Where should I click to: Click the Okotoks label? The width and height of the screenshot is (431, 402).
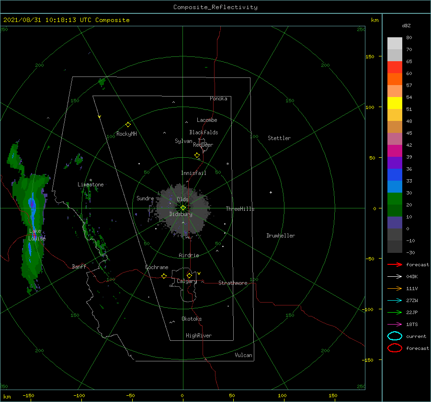[x=192, y=319]
